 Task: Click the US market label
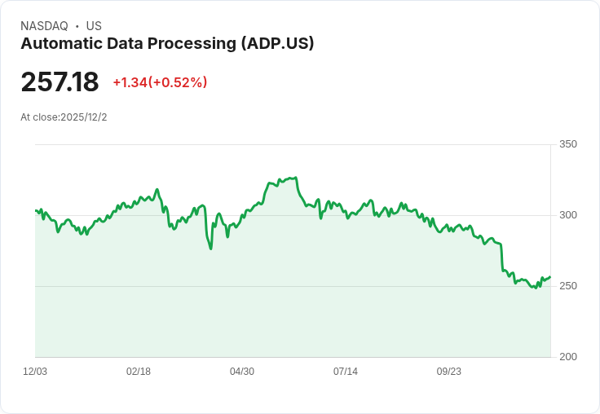point(94,26)
